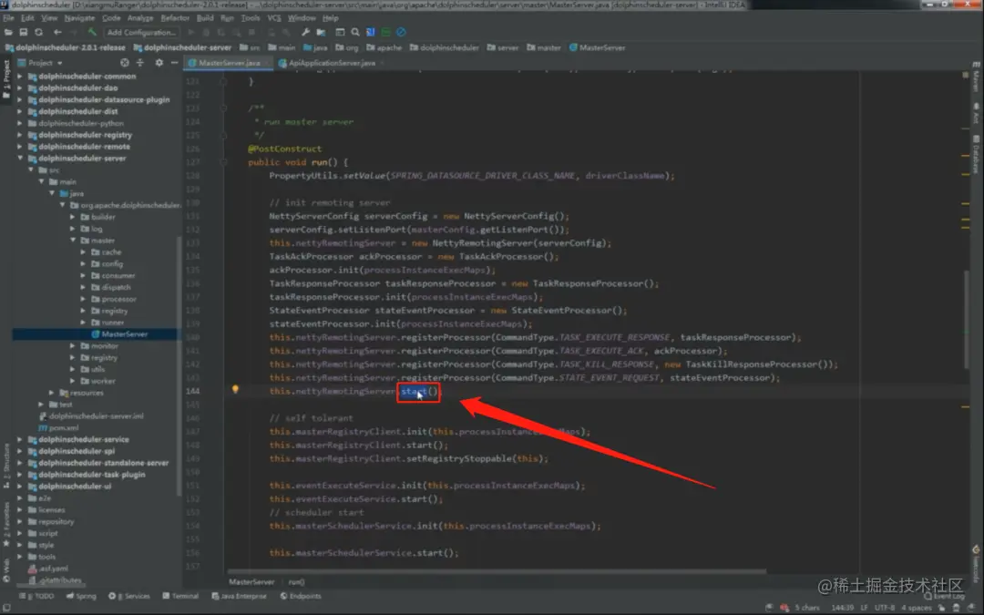Open Favorites side tool window
The image size is (984, 615).
tap(6, 524)
